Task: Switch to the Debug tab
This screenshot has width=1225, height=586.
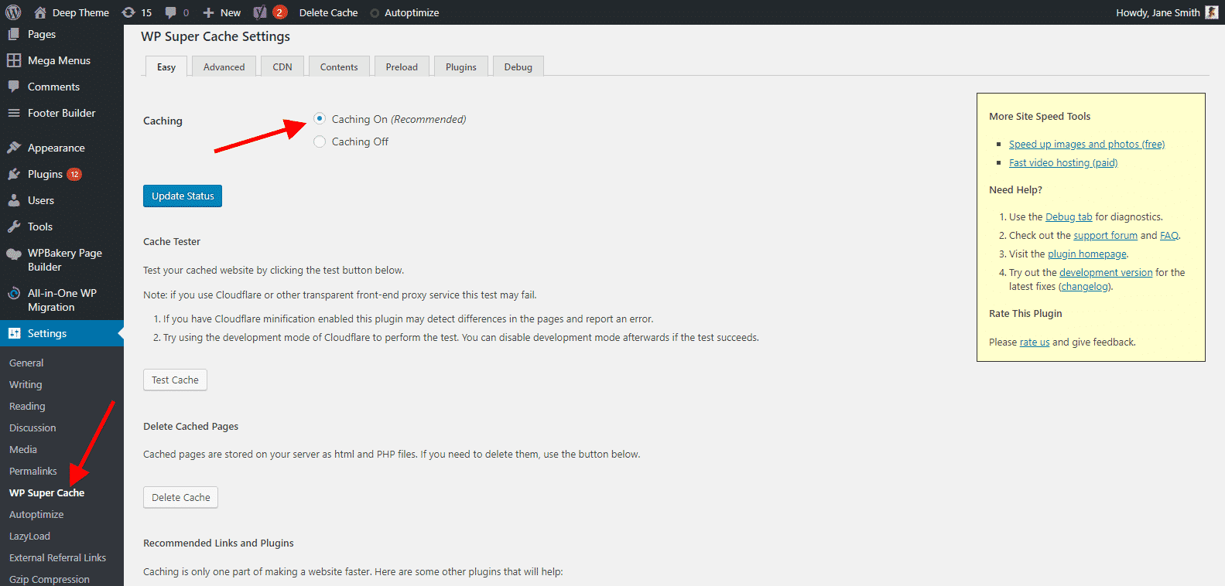Action: click(x=518, y=66)
